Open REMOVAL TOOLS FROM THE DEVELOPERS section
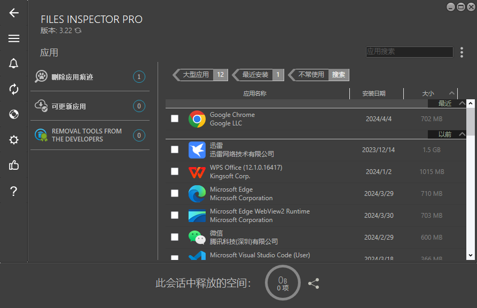Screen dimensions: 477x308 (90, 135)
